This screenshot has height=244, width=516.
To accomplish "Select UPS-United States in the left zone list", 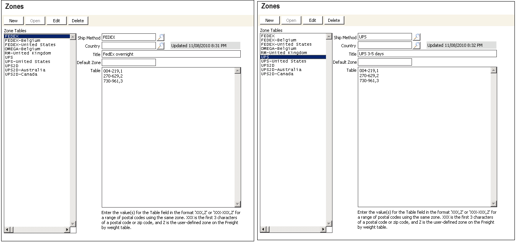I will click(x=37, y=61).
